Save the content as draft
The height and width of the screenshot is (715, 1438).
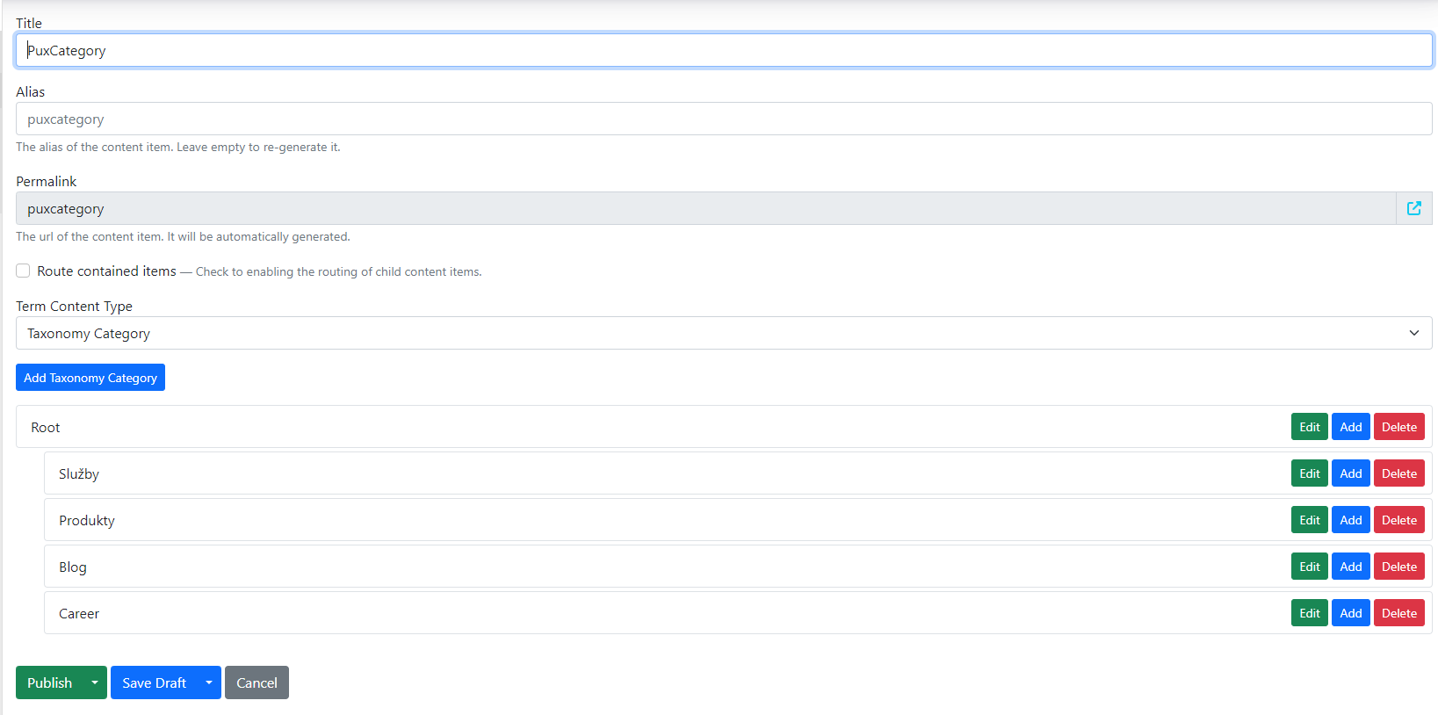pos(154,682)
